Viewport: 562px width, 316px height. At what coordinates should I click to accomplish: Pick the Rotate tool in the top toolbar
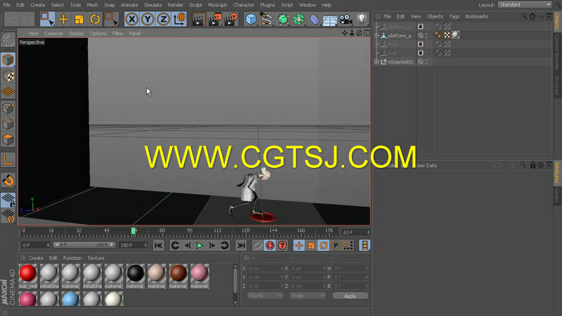tap(95, 19)
